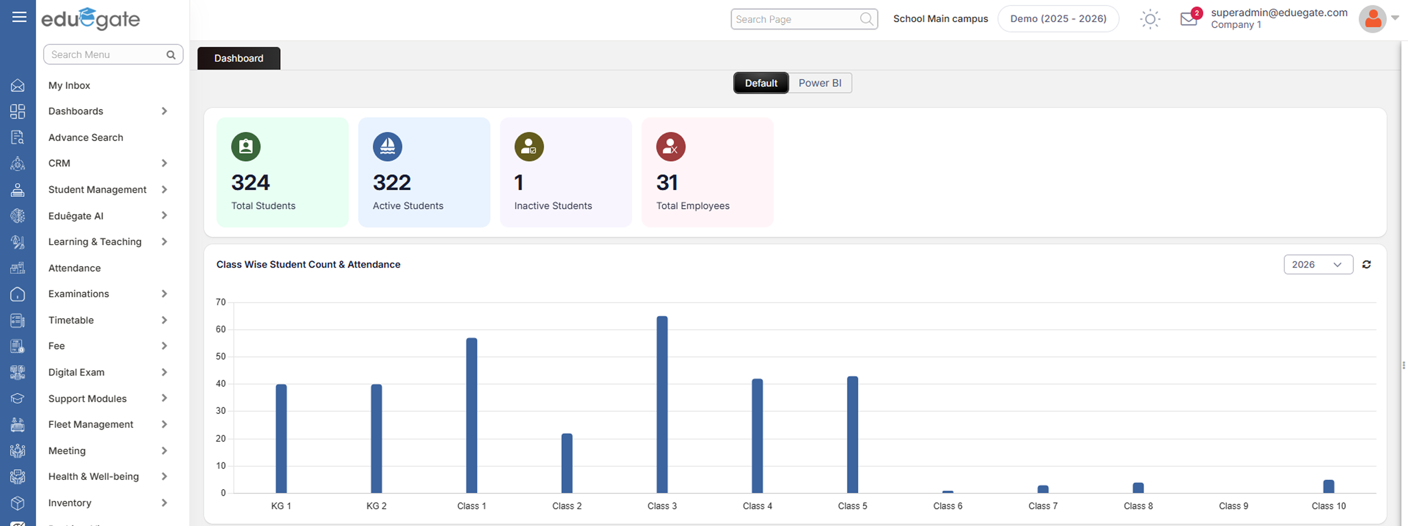Expand the Examinations chevron
This screenshot has width=1408, height=526.
point(164,294)
